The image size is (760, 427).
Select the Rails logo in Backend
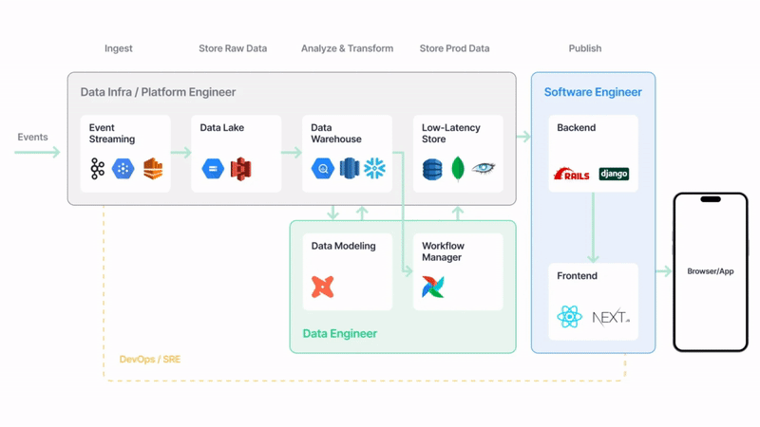[573, 174]
